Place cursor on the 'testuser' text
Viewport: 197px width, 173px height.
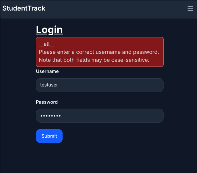point(49,85)
